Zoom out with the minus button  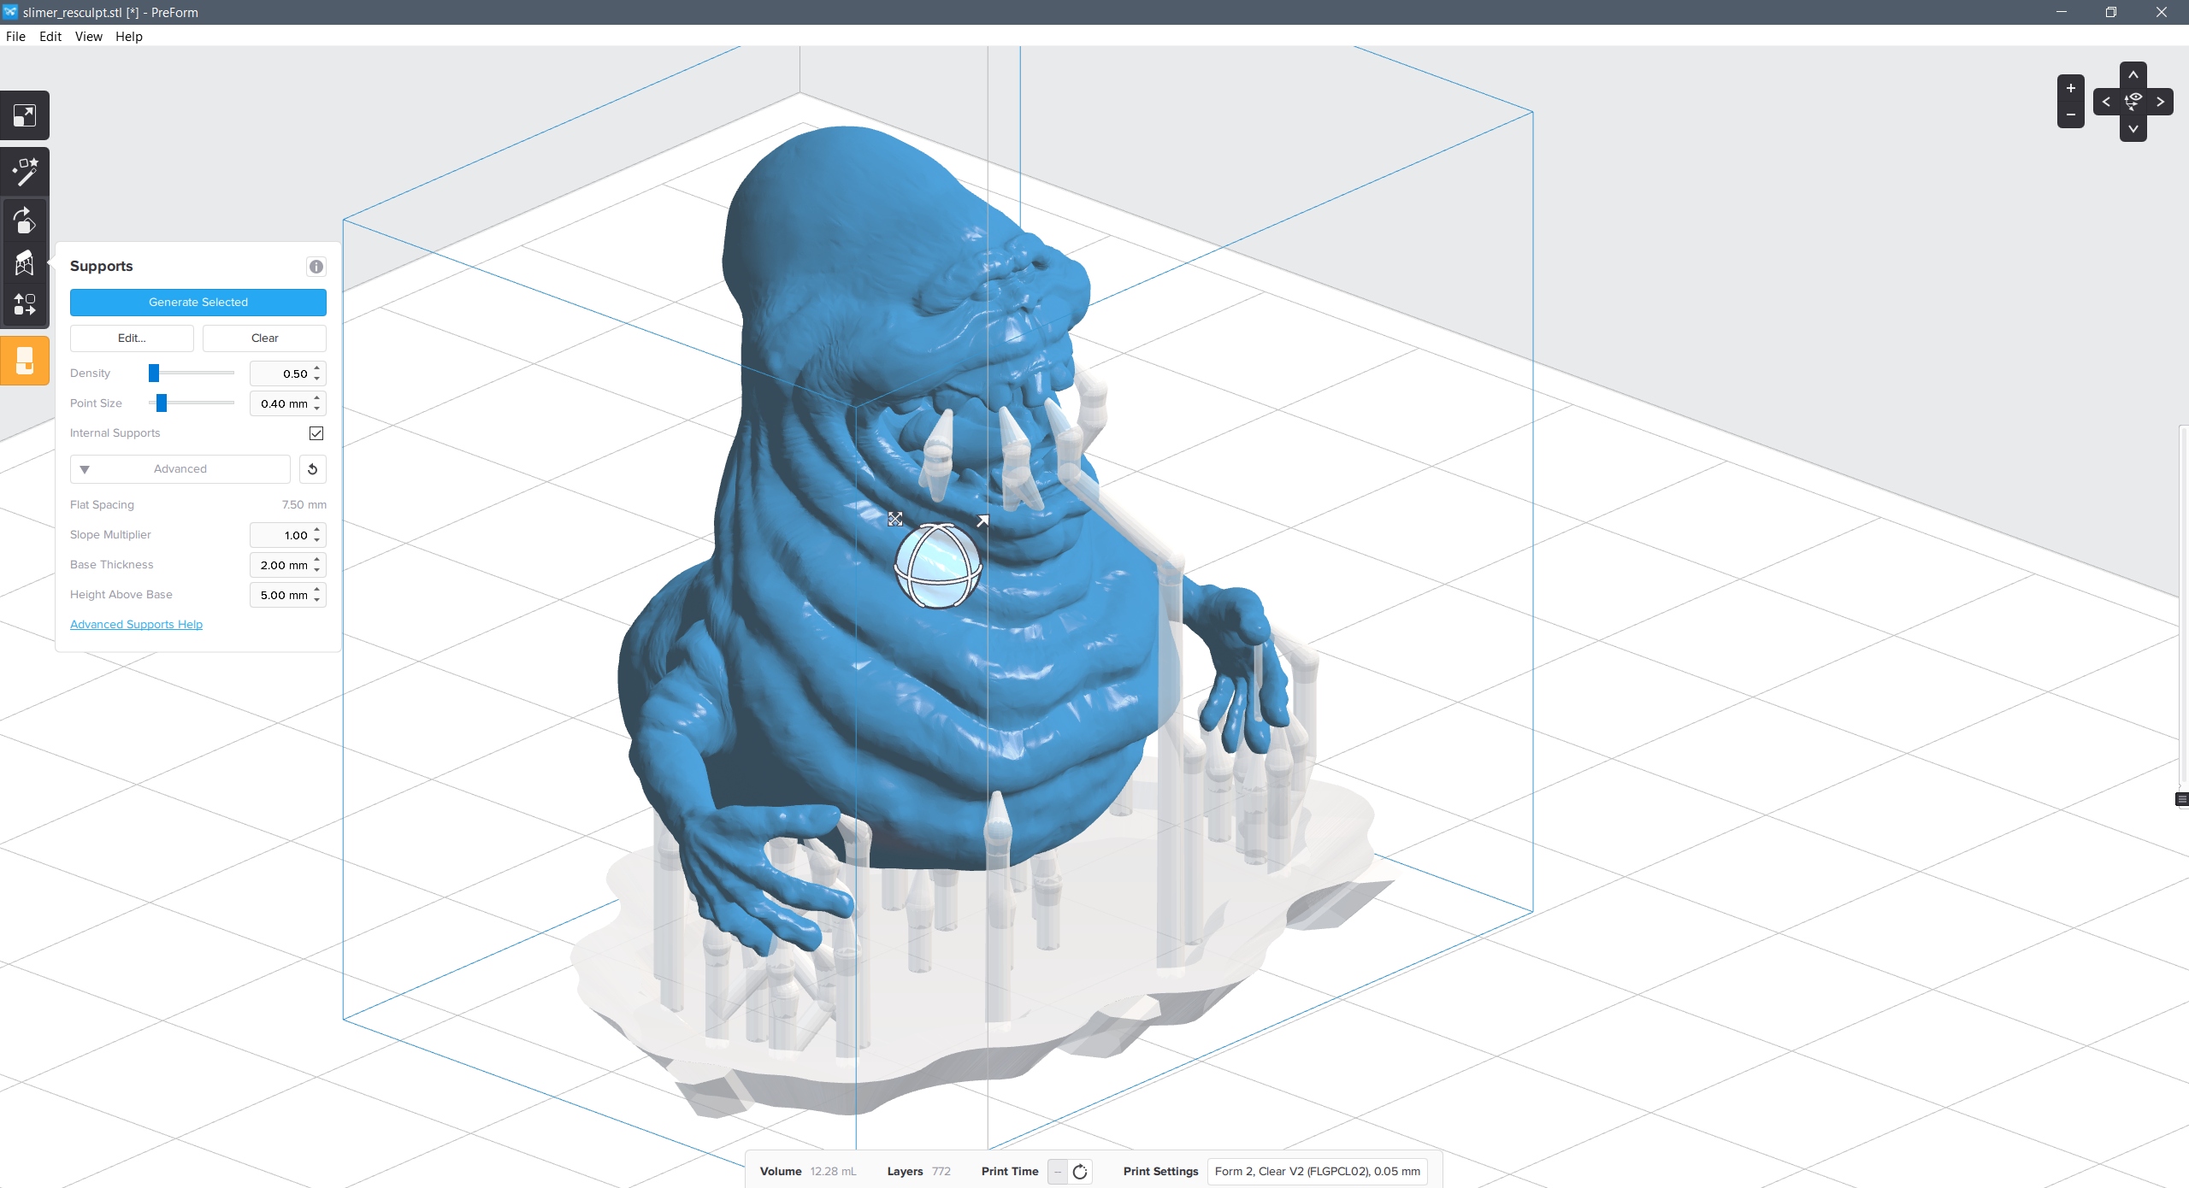[2071, 115]
